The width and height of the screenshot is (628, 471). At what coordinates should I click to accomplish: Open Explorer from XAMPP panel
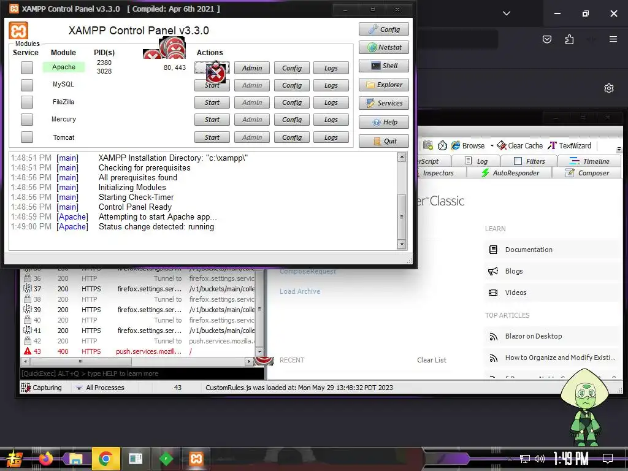pos(384,85)
